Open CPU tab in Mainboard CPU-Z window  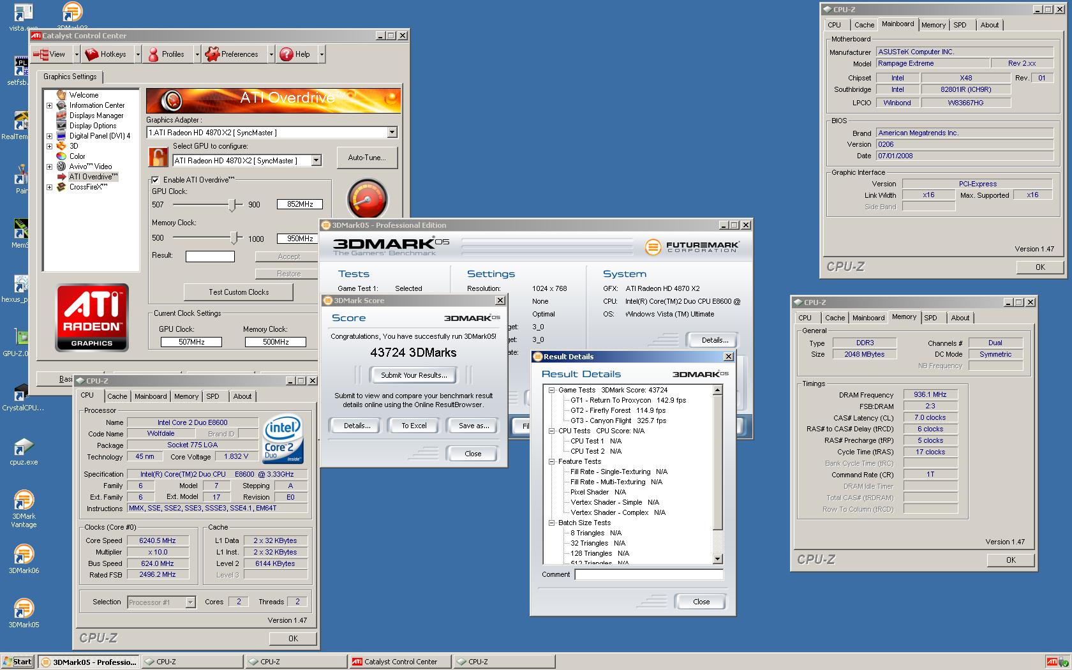835,25
